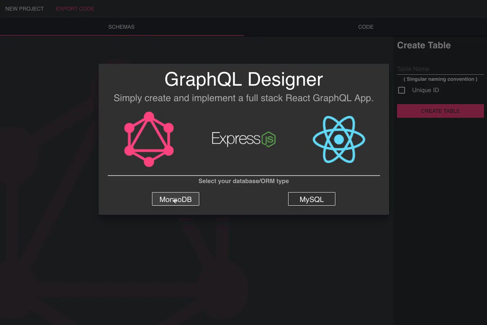
Task: Click the GraphQL Designer dialog title
Action: [x=244, y=79]
